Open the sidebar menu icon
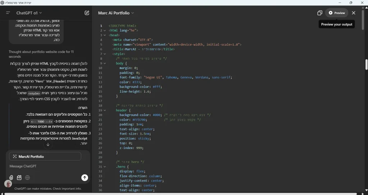This screenshot has height=195, width=368. click(x=8, y=13)
